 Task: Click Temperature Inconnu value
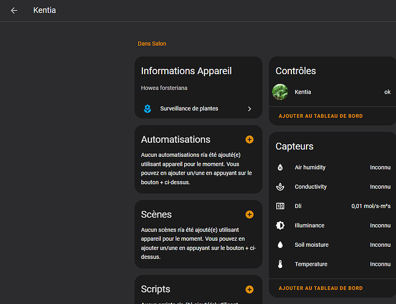coord(380,264)
